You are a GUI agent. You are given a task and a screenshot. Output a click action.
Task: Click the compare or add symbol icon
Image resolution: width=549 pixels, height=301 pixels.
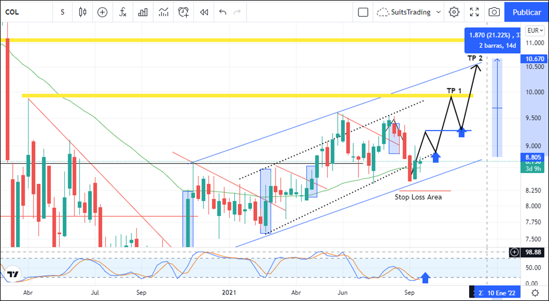(x=102, y=12)
